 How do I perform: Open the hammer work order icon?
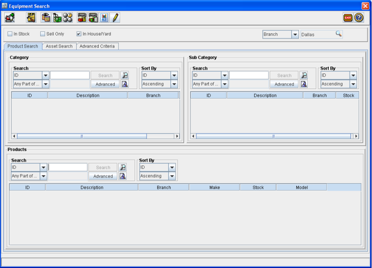tap(31, 18)
